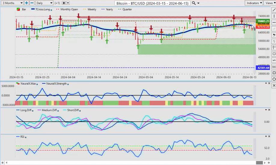The image size is (276, 165).
Task: Click the (+1) forecast offset label
Action: [x=57, y=3]
